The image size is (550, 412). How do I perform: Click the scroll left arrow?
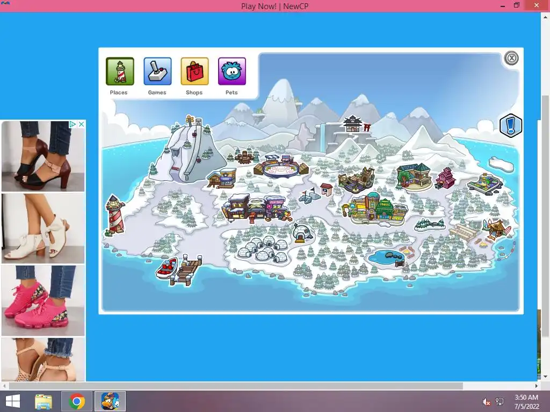[x=4, y=386]
